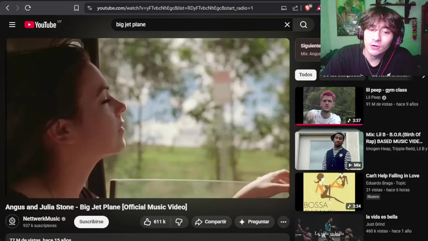Click the NettwerkMusic channel avatar
428x241 pixels.
[x=12, y=221]
